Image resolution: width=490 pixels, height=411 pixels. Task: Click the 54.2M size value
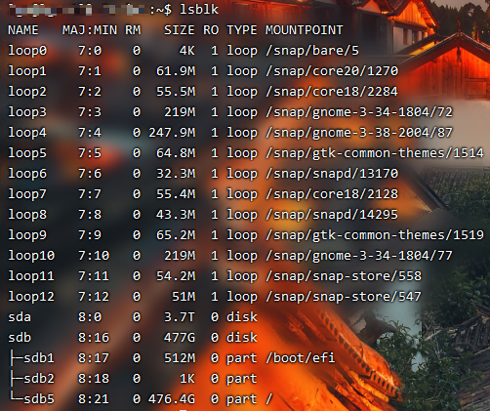[x=176, y=276]
